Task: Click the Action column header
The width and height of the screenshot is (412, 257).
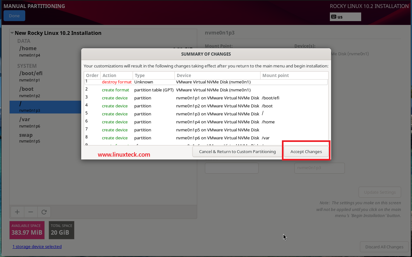Action: pyautogui.click(x=116, y=75)
